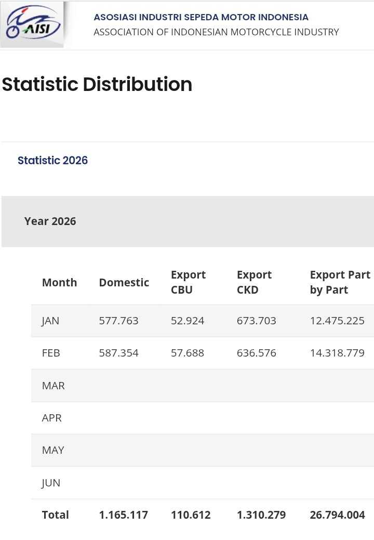374x540 pixels.
Task: Click the total Export CKD figure 1.310.279
Action: click(261, 515)
